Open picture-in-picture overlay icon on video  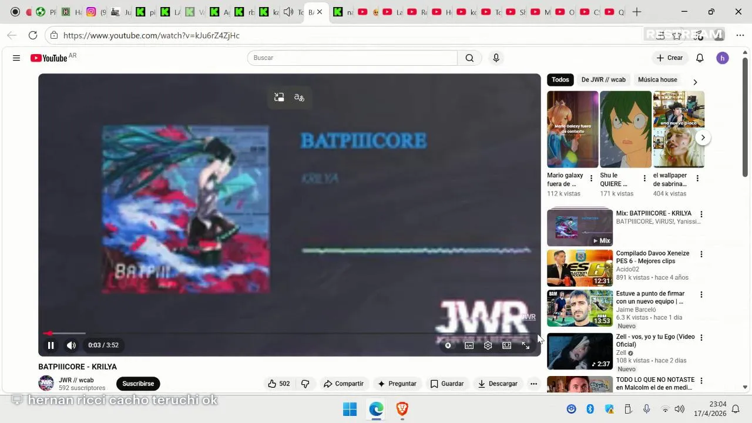[x=279, y=98]
